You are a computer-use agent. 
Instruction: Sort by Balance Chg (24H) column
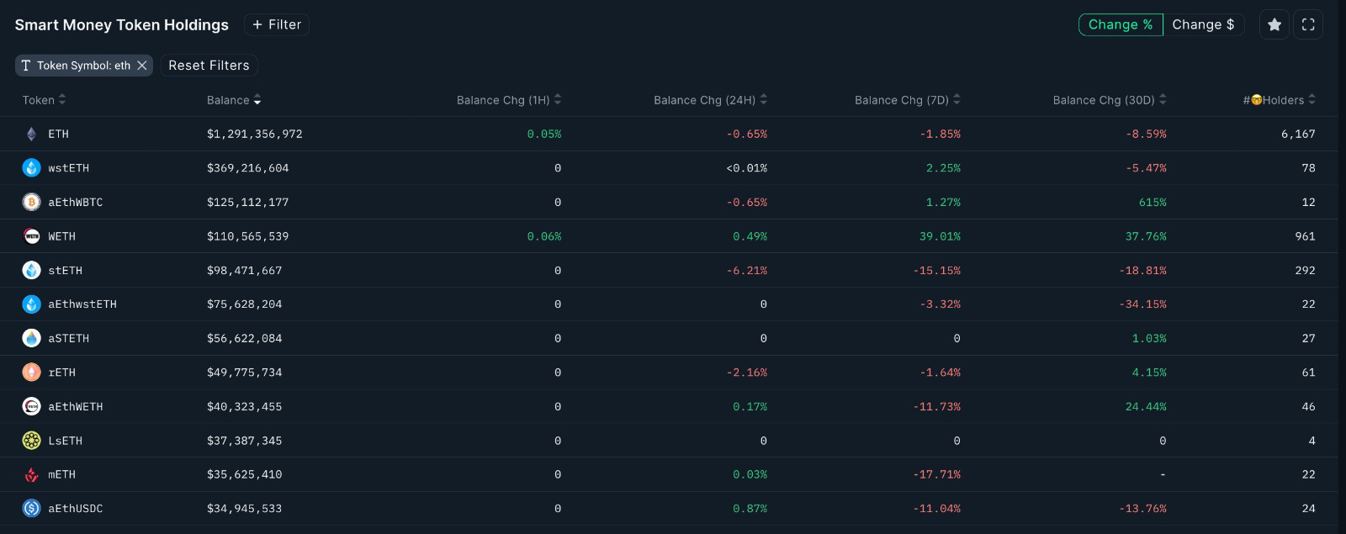pos(710,100)
